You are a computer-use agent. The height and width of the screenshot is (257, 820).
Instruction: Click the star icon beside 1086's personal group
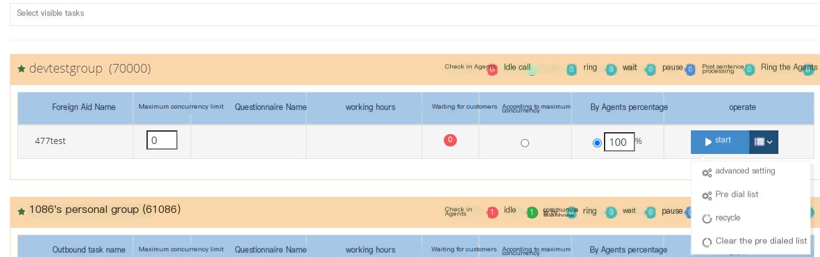pos(21,211)
